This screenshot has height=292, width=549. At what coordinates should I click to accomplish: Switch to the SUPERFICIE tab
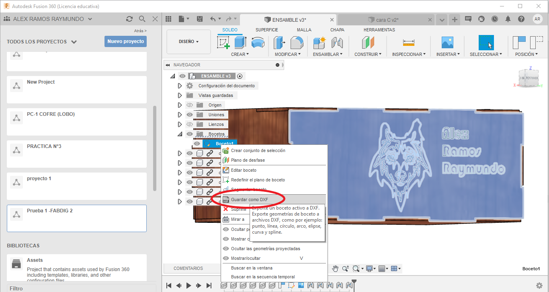point(267,30)
